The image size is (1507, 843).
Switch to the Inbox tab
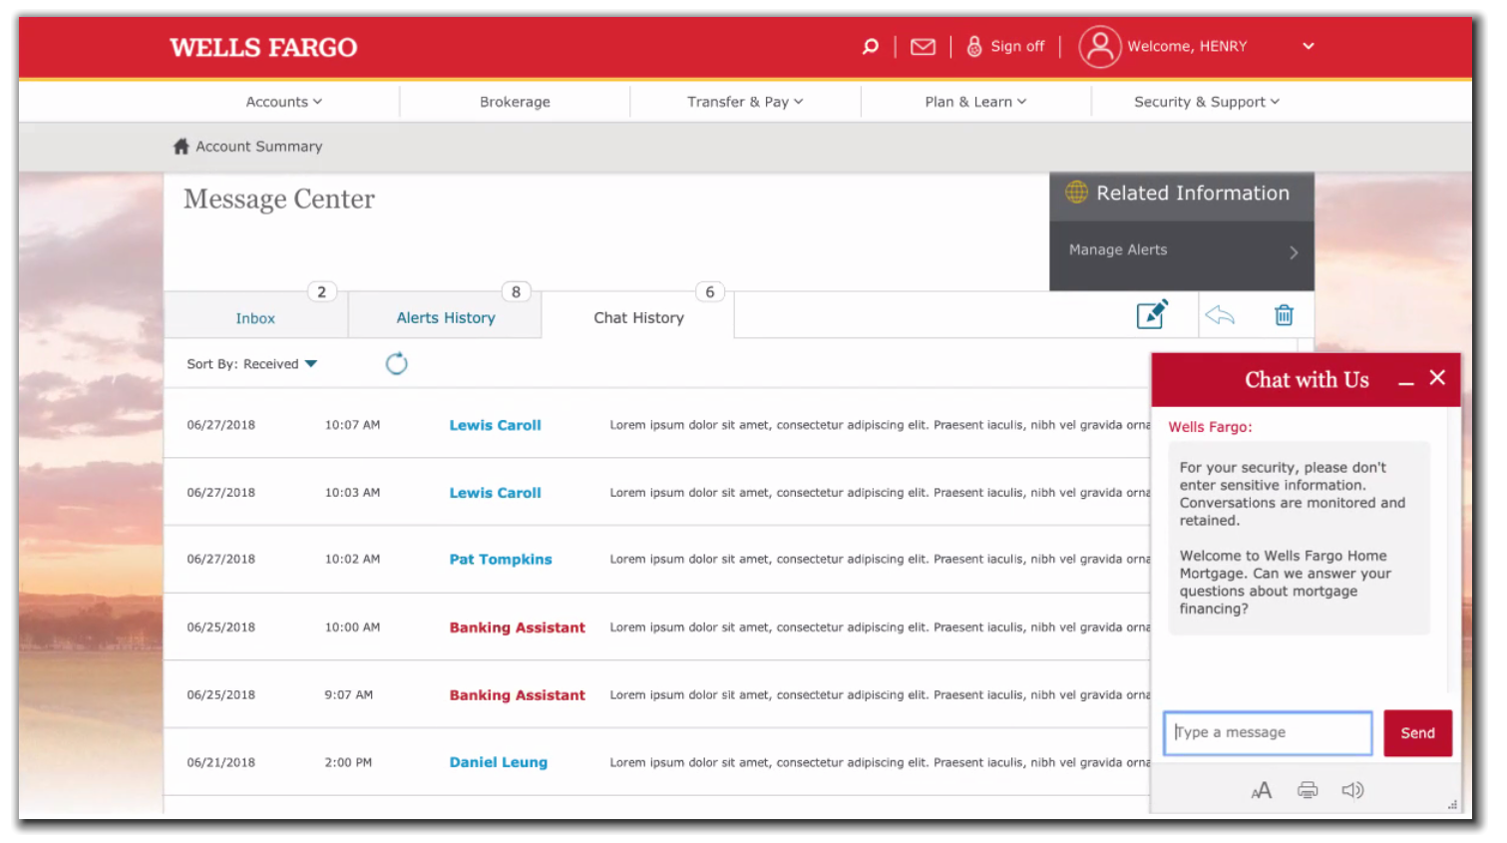[x=255, y=317]
